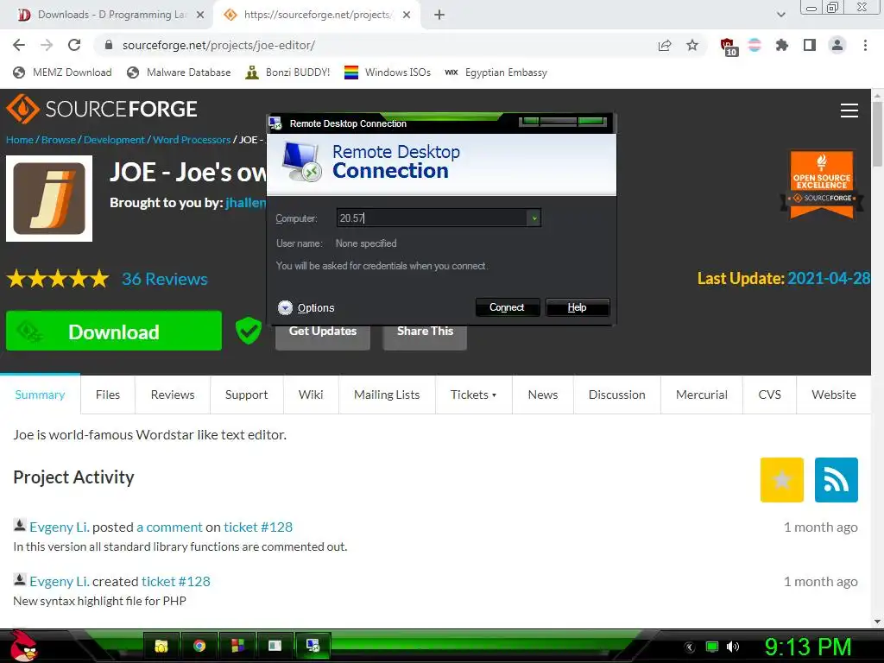The width and height of the screenshot is (884, 663).
Task: Open the Extensions puzzle-piece menu
Action: [x=782, y=45]
